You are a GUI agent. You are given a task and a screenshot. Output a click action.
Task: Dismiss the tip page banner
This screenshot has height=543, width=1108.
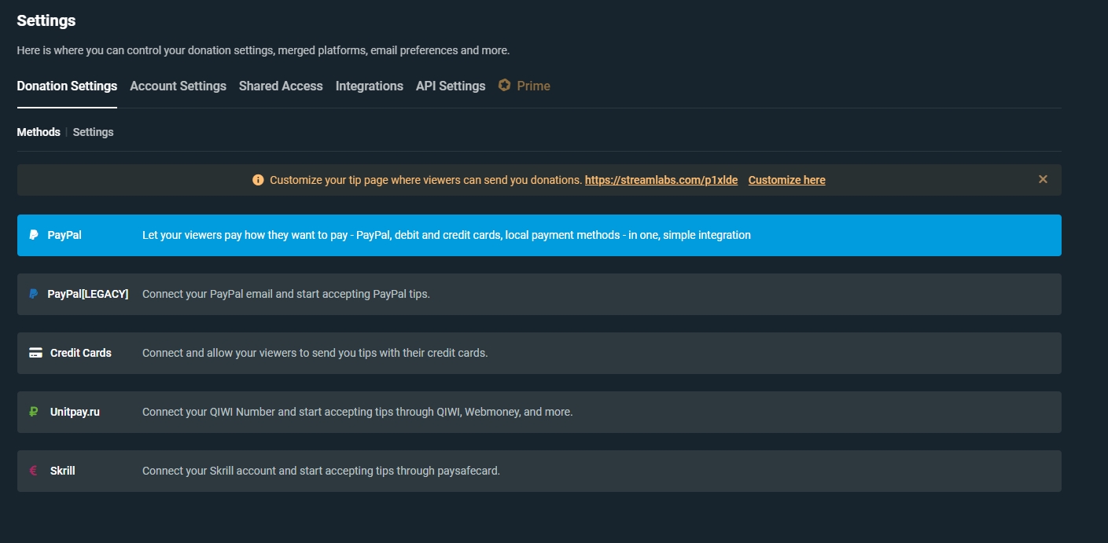coord(1043,179)
